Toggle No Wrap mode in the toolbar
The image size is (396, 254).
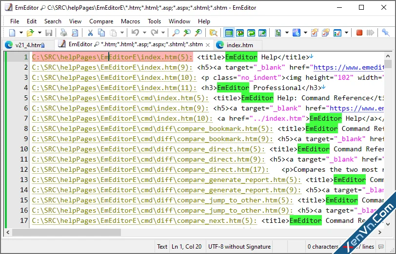coord(229,33)
